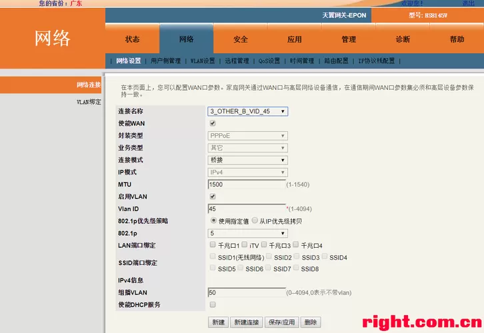Check the SSID8 checkbox
The width and height of the screenshot is (484, 333).
point(296,268)
